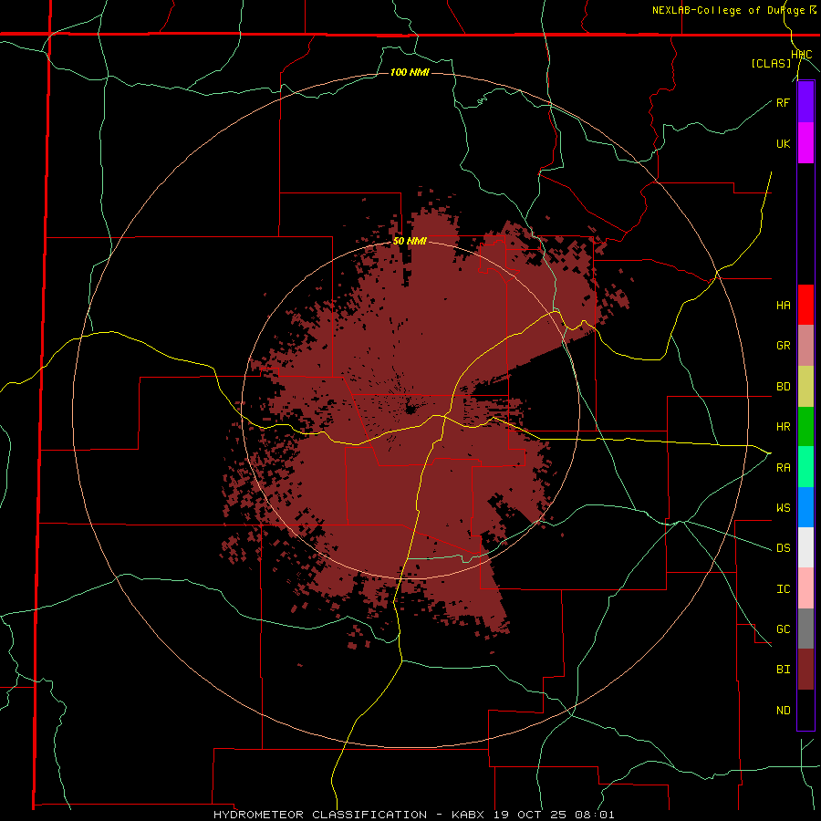Click the BI brown legend swatch

(805, 670)
